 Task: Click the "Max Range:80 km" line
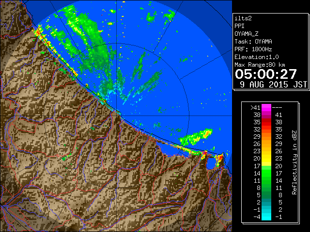click(x=260, y=65)
